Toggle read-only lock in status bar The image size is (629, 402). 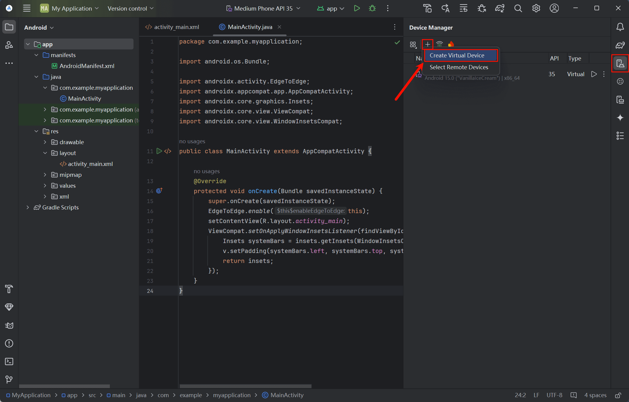(x=618, y=395)
